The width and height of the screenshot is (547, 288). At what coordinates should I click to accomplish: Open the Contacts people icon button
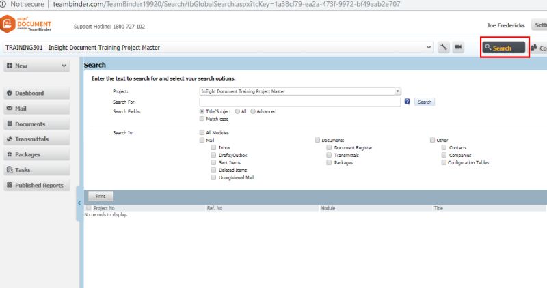[539, 48]
